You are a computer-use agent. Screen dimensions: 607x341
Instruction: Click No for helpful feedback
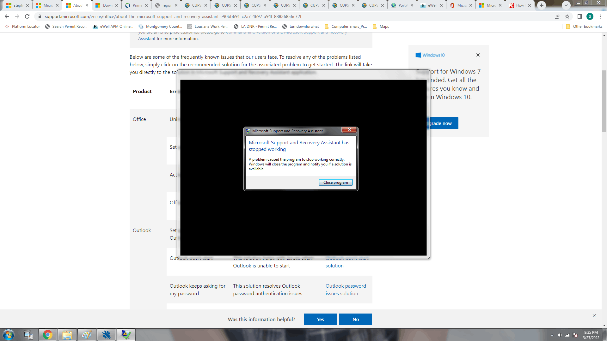click(355, 319)
